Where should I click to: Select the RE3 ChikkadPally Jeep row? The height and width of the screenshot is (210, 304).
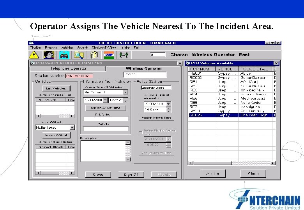coord(232,90)
